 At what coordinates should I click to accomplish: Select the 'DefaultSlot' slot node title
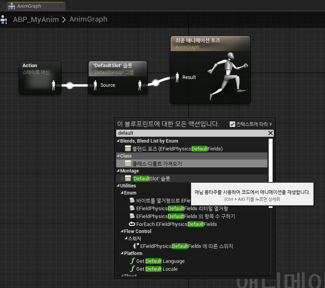pos(113,66)
